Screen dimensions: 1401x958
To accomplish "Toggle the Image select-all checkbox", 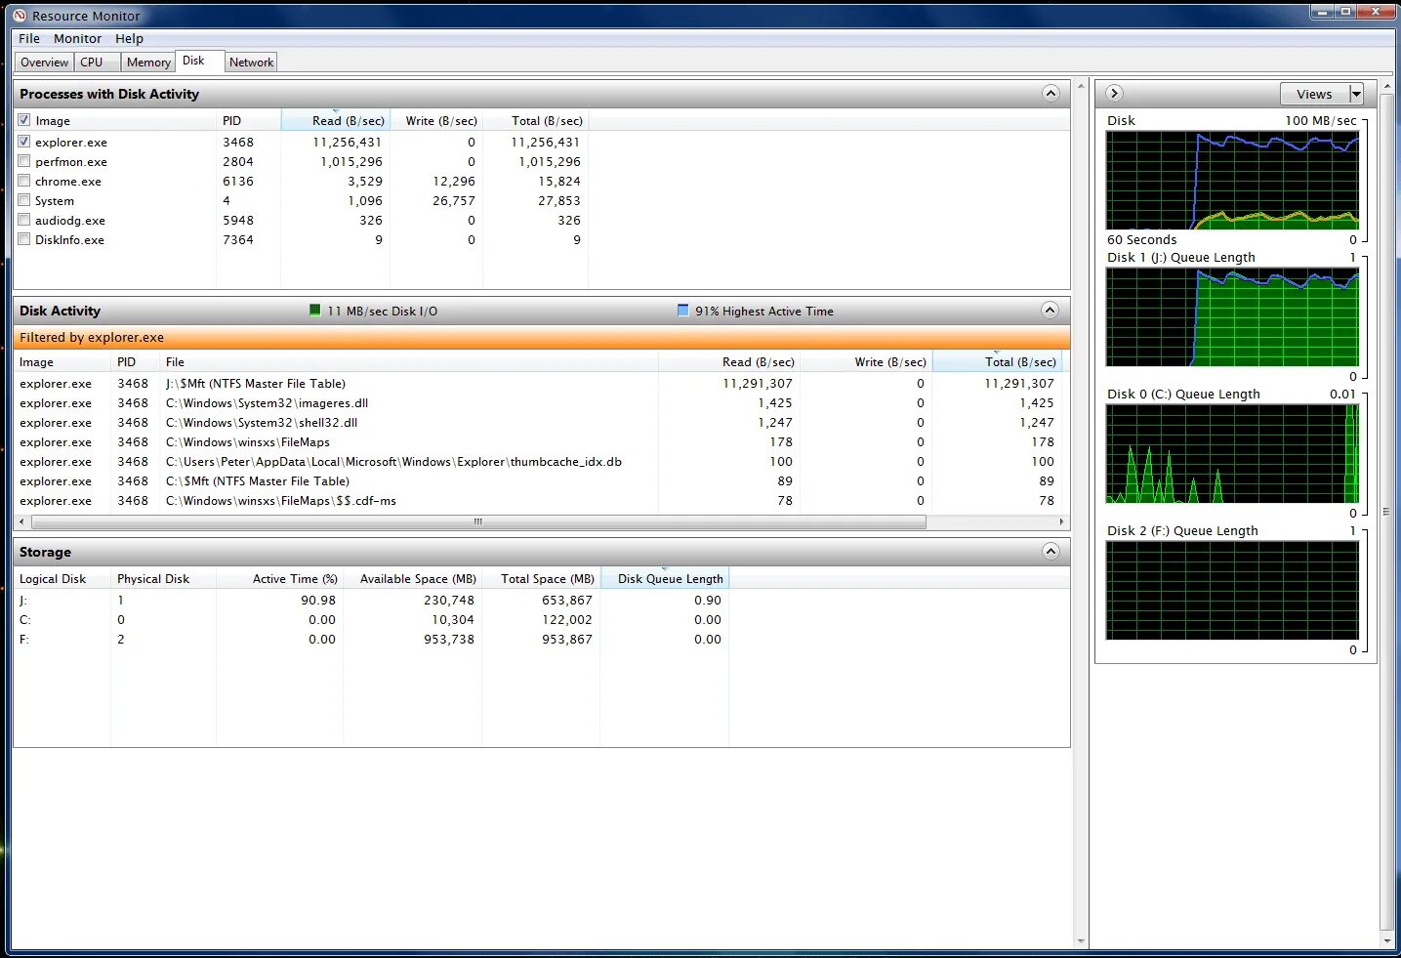I will click(x=24, y=120).
